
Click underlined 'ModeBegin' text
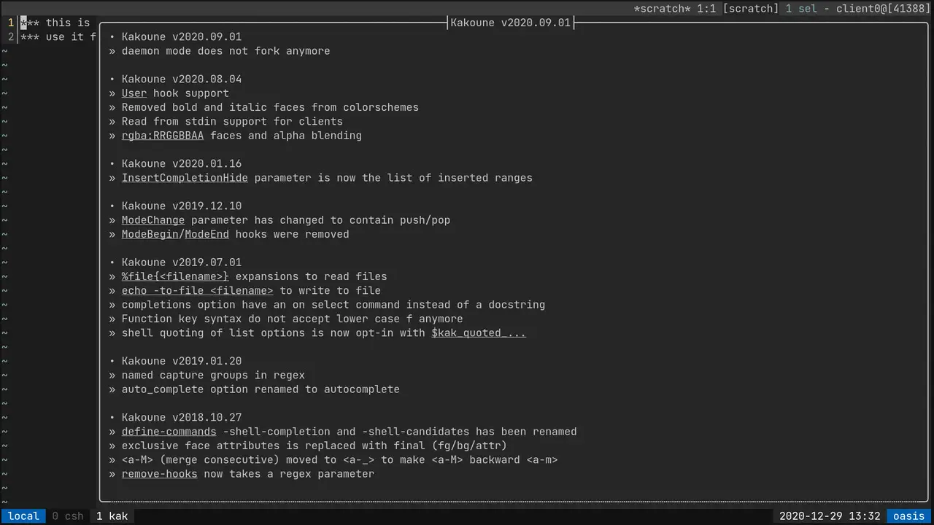pos(150,234)
